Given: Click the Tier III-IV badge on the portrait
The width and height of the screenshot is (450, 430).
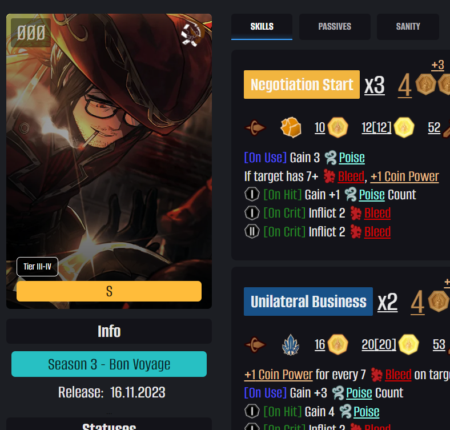Looking at the screenshot, I should [37, 267].
